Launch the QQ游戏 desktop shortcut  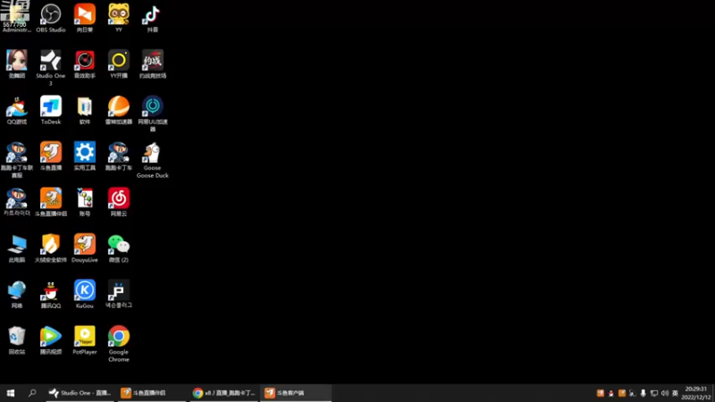[17, 110]
